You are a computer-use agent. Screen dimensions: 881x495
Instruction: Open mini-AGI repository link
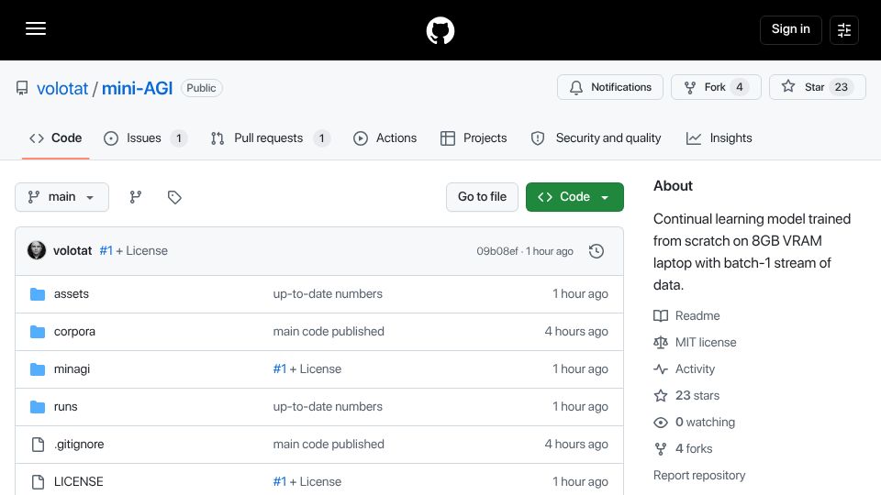pyautogui.click(x=137, y=88)
